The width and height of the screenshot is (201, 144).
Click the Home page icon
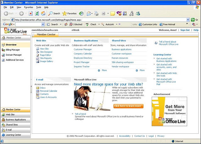(x=43, y=13)
